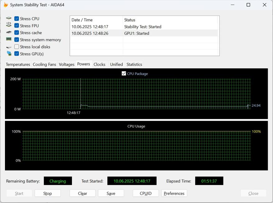Screen dimensions: 273x203
Task: Click the Date / Time column header
Action: click(96, 20)
